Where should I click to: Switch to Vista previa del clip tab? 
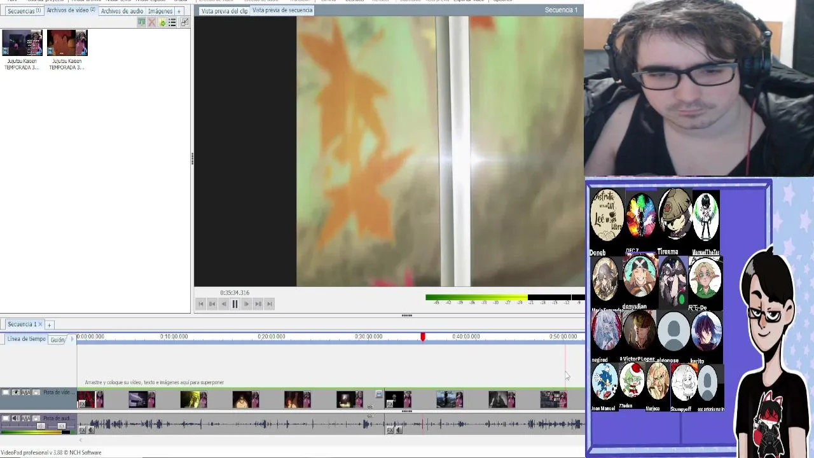[x=224, y=11]
